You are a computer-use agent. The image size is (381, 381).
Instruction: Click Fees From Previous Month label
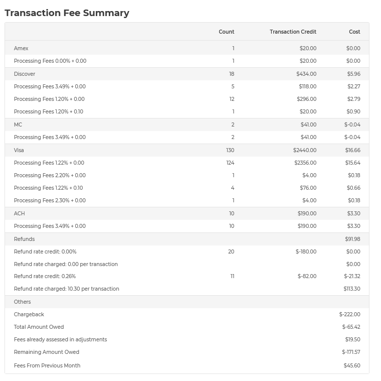click(47, 365)
